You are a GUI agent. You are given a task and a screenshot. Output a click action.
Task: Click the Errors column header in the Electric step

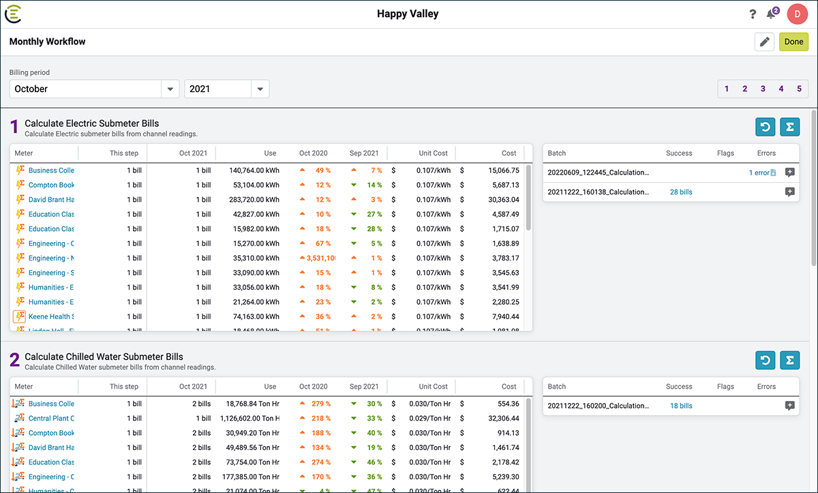766,153
